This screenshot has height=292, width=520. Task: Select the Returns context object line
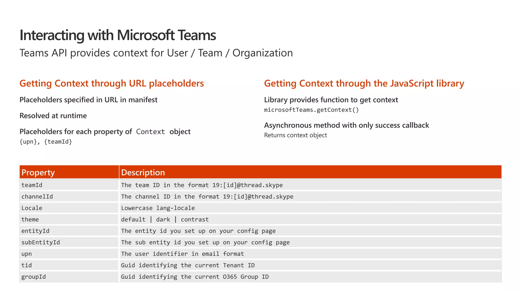point(296,135)
